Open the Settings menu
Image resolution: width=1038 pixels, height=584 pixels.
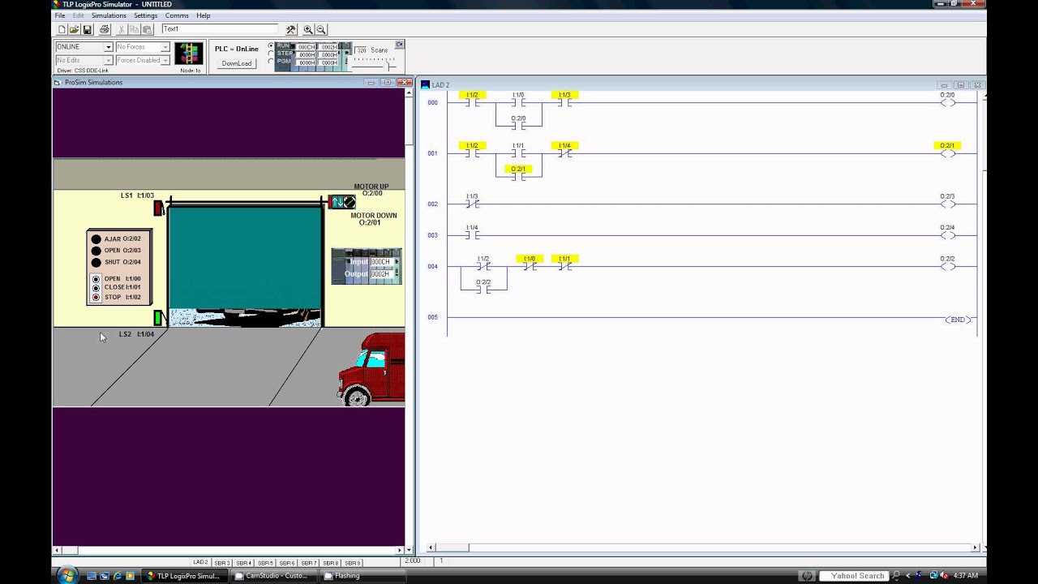(x=146, y=15)
